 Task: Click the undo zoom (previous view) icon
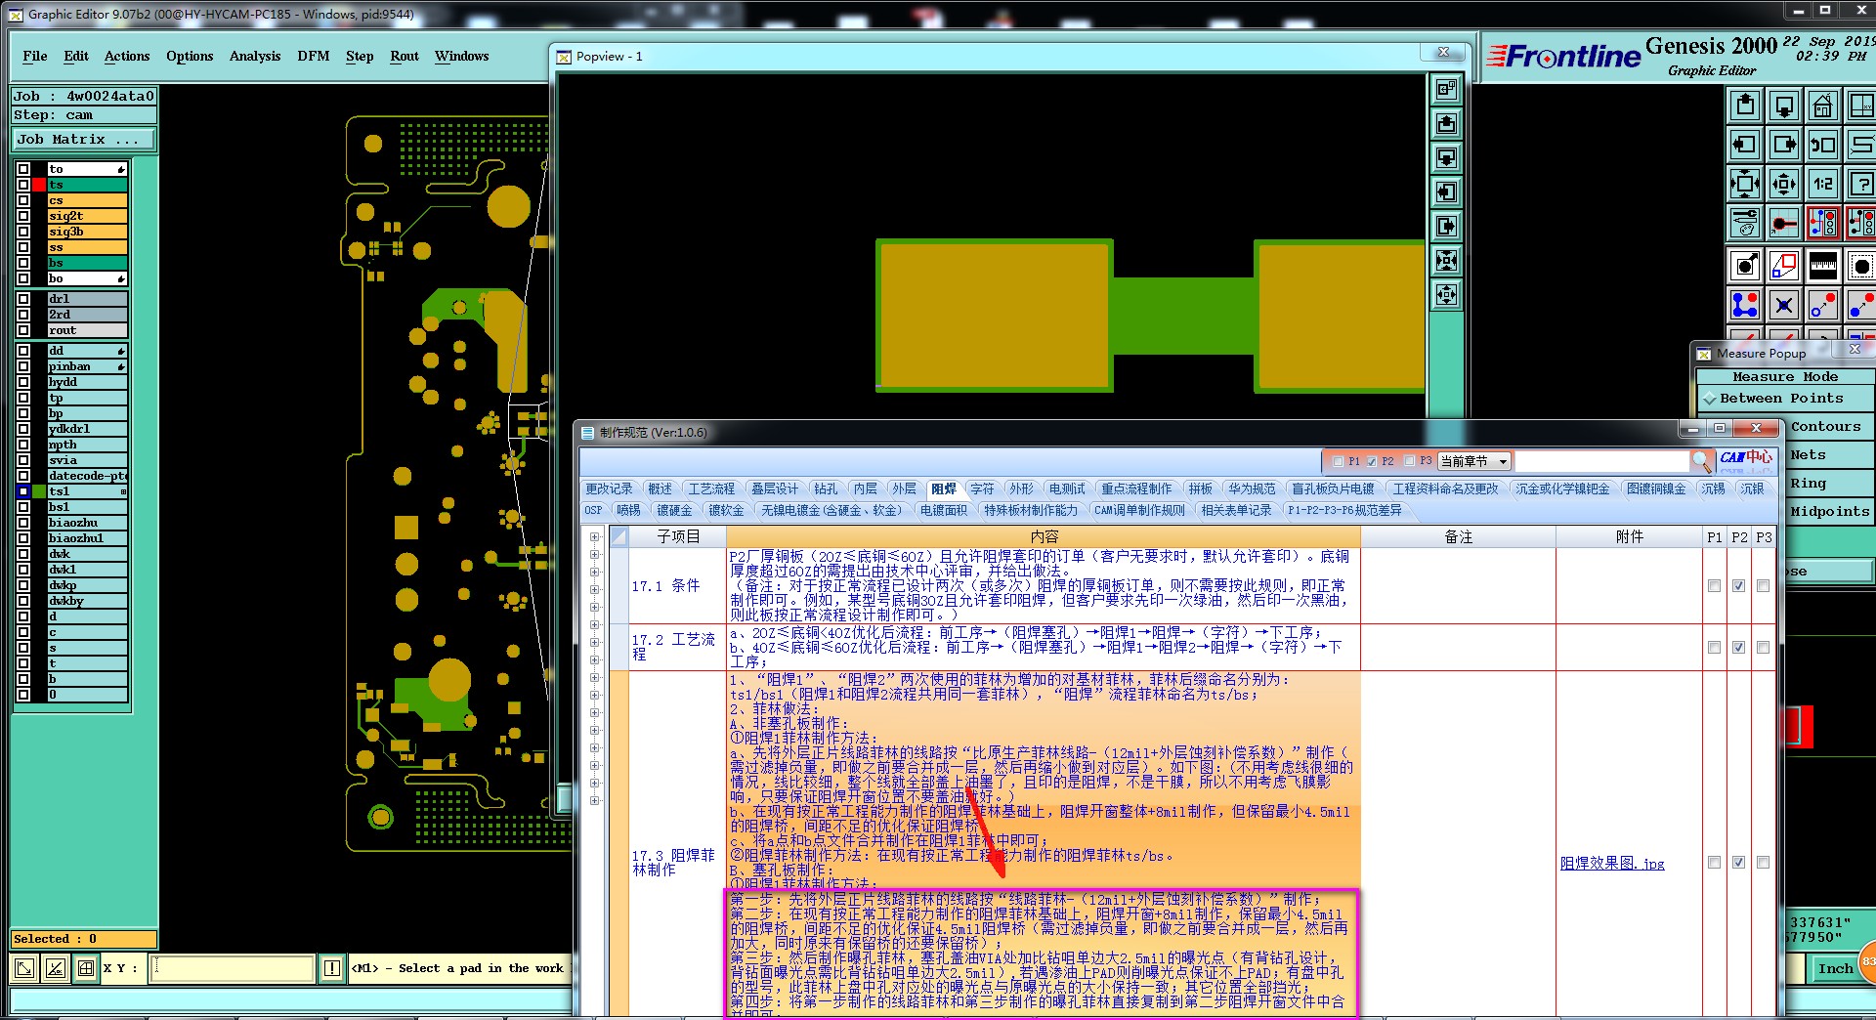click(x=1822, y=145)
